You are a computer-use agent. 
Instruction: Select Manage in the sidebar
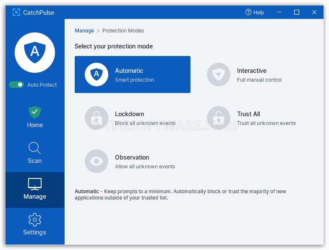click(x=35, y=190)
